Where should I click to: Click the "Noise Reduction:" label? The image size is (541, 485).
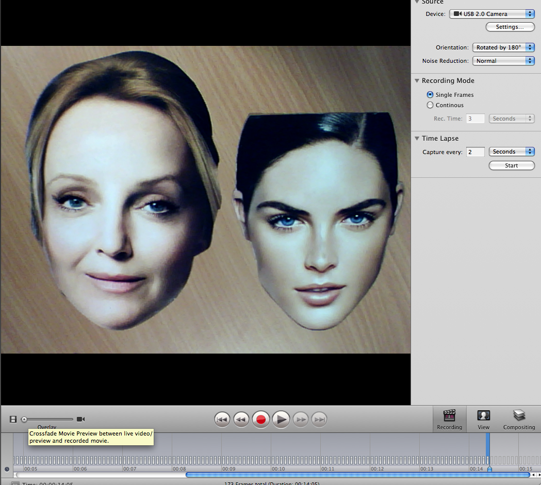pyautogui.click(x=446, y=61)
